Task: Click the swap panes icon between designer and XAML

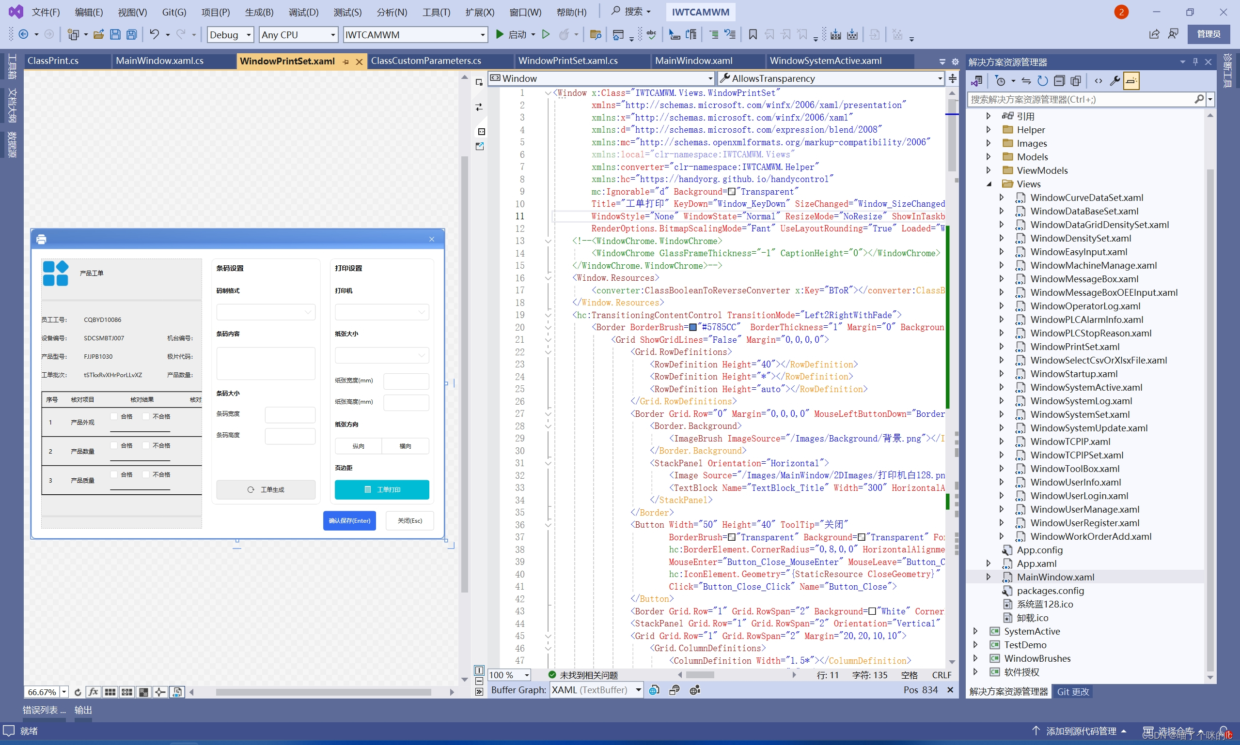Action: [x=479, y=107]
